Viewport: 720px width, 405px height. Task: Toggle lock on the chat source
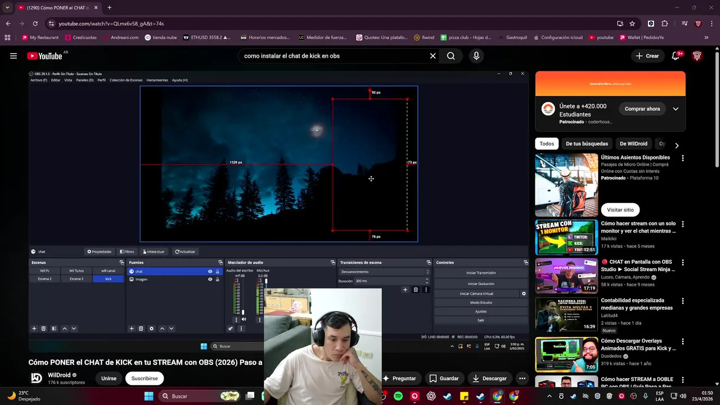[218, 271]
